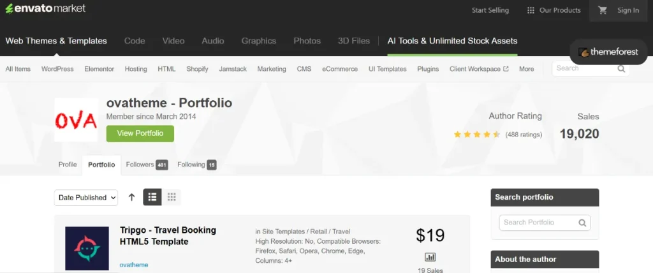Image resolution: width=653 pixels, height=273 pixels.
Task: Click the themeforest badge
Action: [x=608, y=52]
